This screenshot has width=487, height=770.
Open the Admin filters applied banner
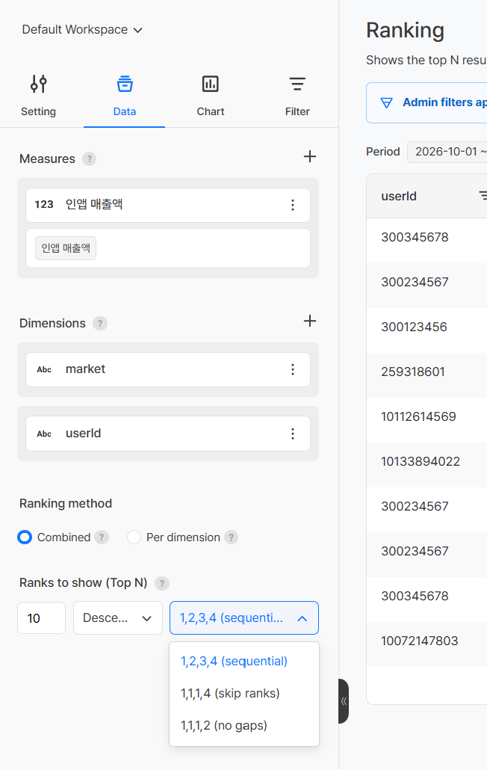[x=426, y=102]
